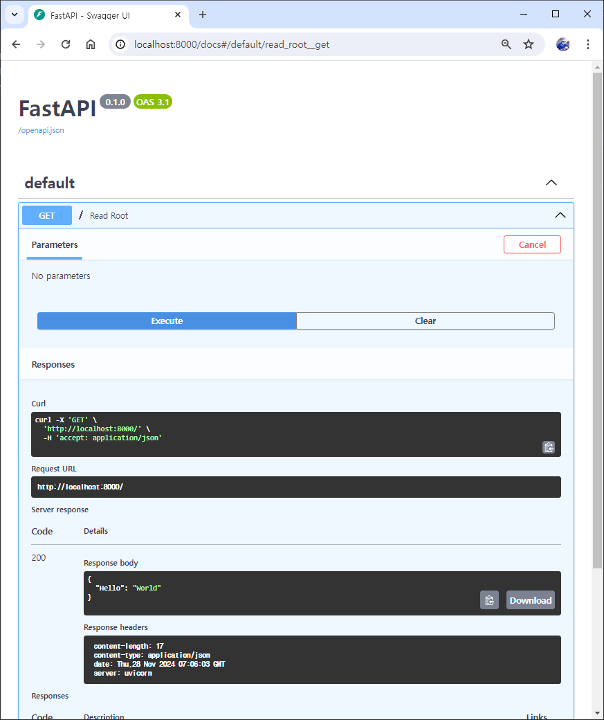Open the /openapi.json link
This screenshot has height=720, width=604.
click(x=42, y=130)
